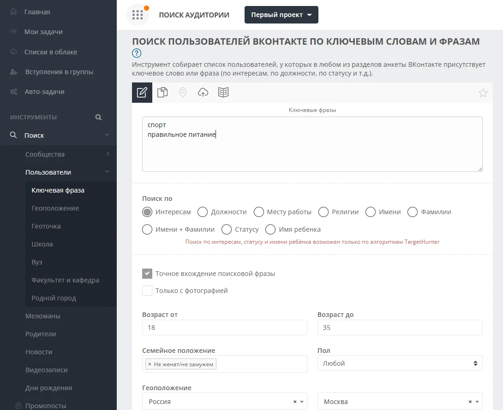Click the location pin tab icon

coord(183,92)
